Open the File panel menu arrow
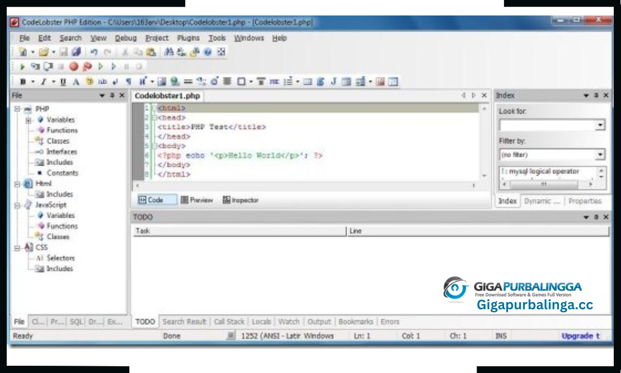This screenshot has height=373, width=621. click(102, 95)
